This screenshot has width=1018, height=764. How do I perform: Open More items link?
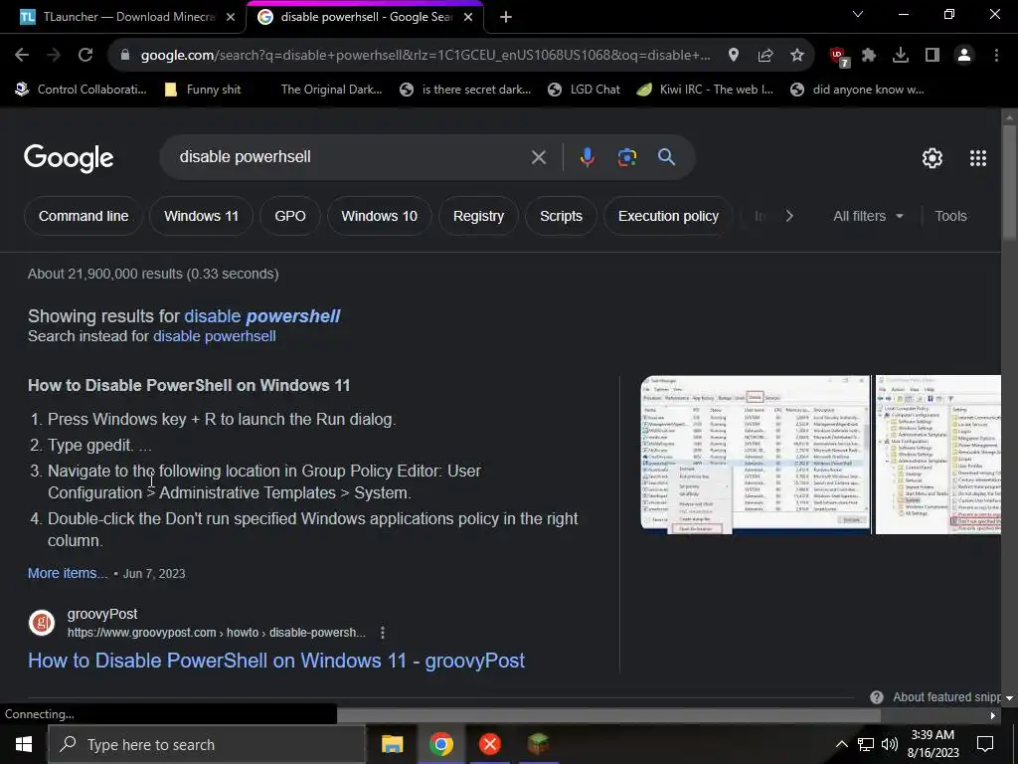click(68, 573)
